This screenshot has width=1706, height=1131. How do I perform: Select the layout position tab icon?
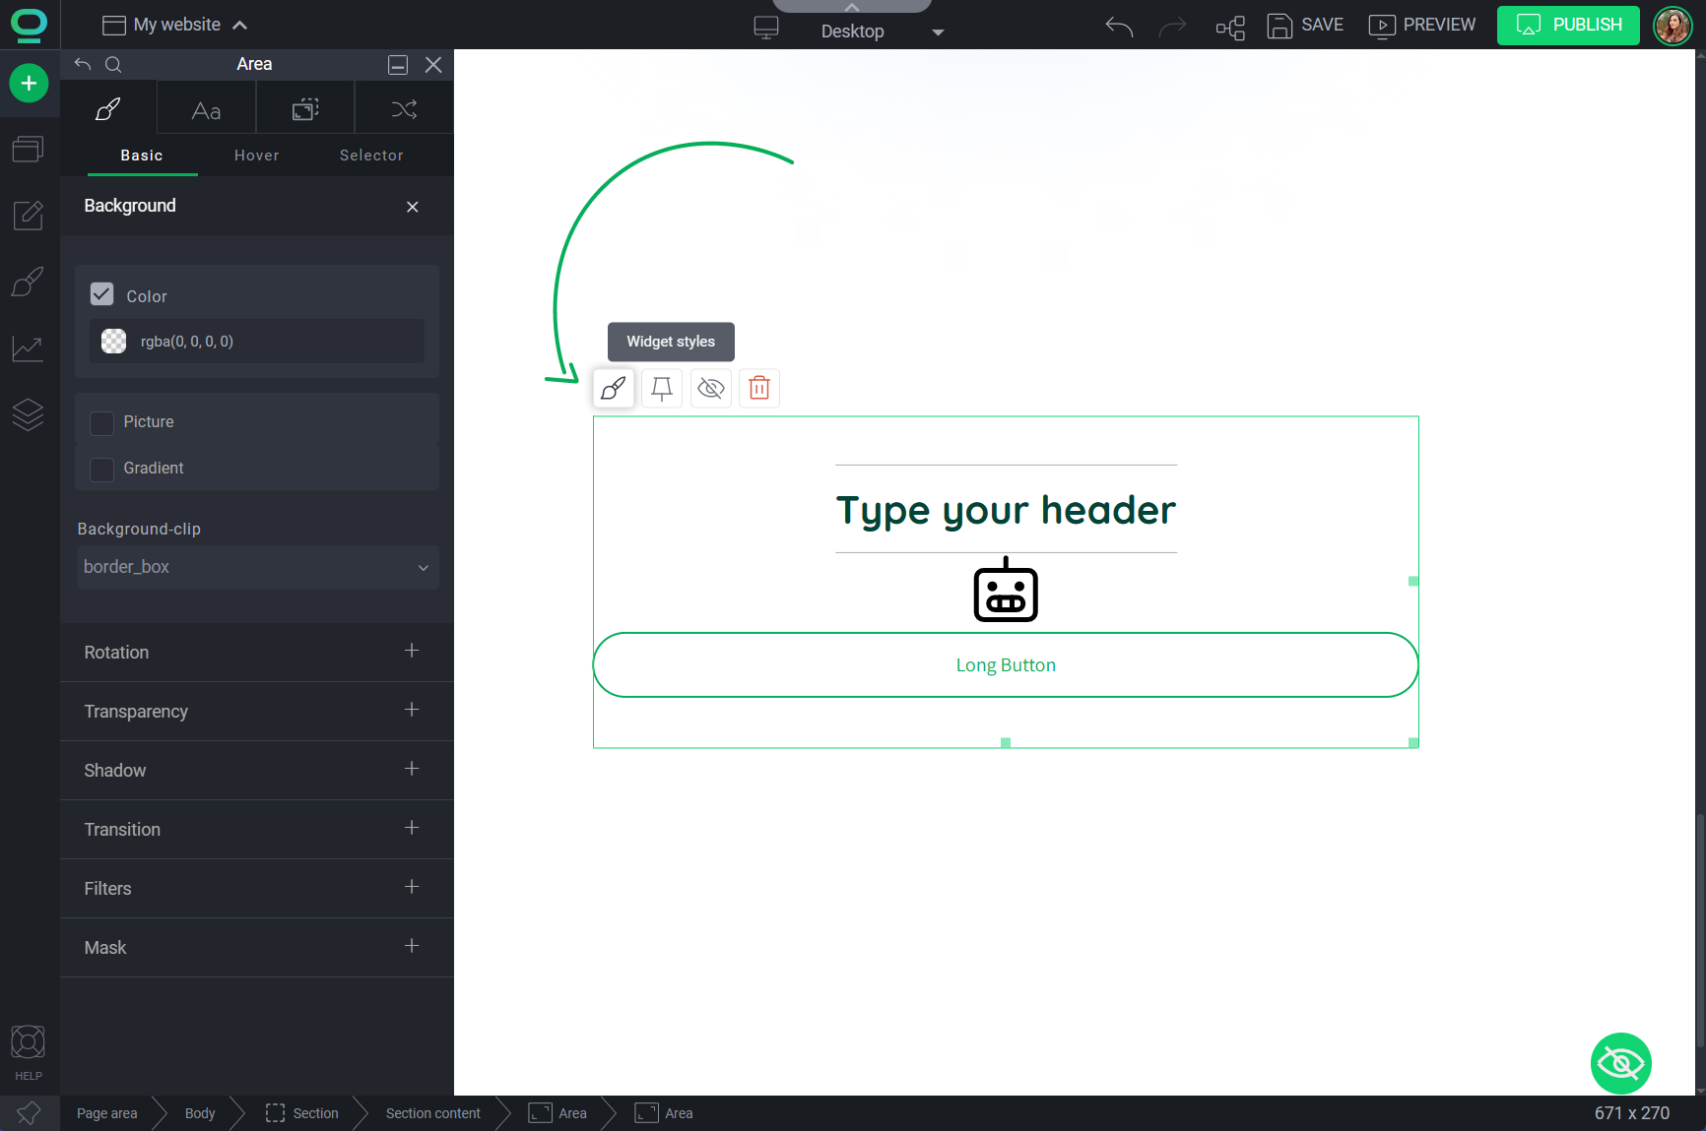[305, 108]
